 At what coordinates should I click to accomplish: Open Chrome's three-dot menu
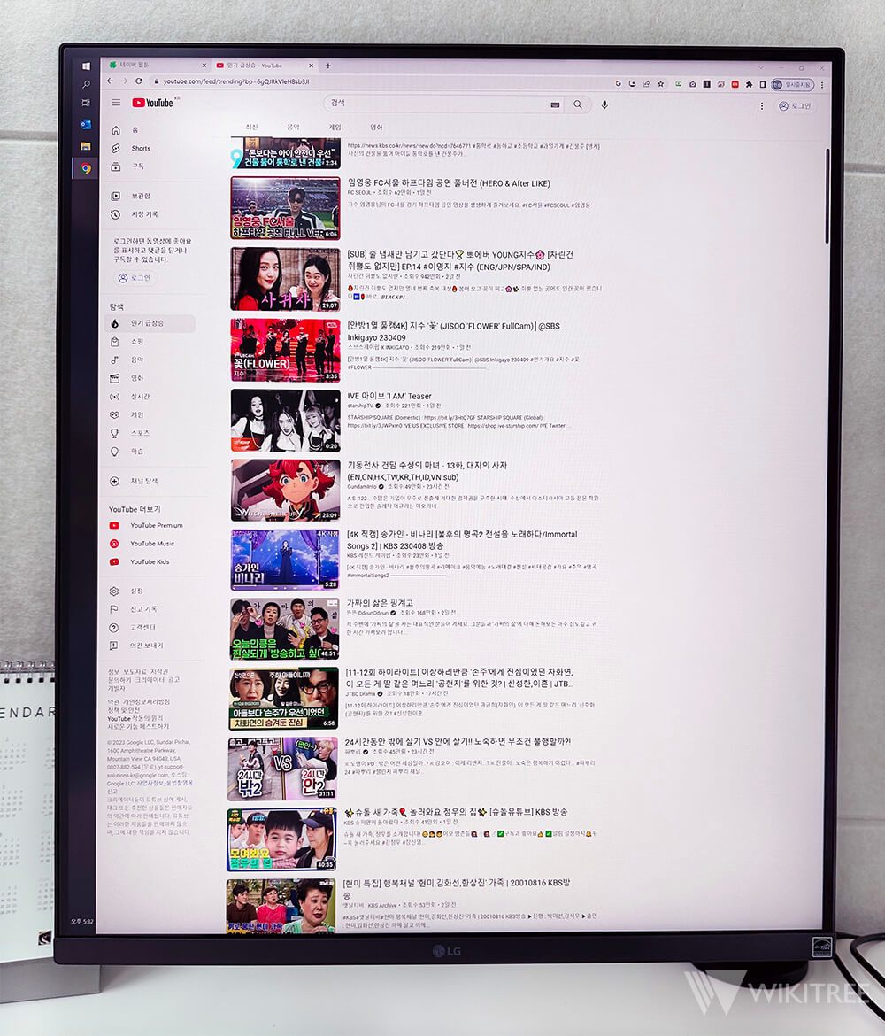(822, 85)
